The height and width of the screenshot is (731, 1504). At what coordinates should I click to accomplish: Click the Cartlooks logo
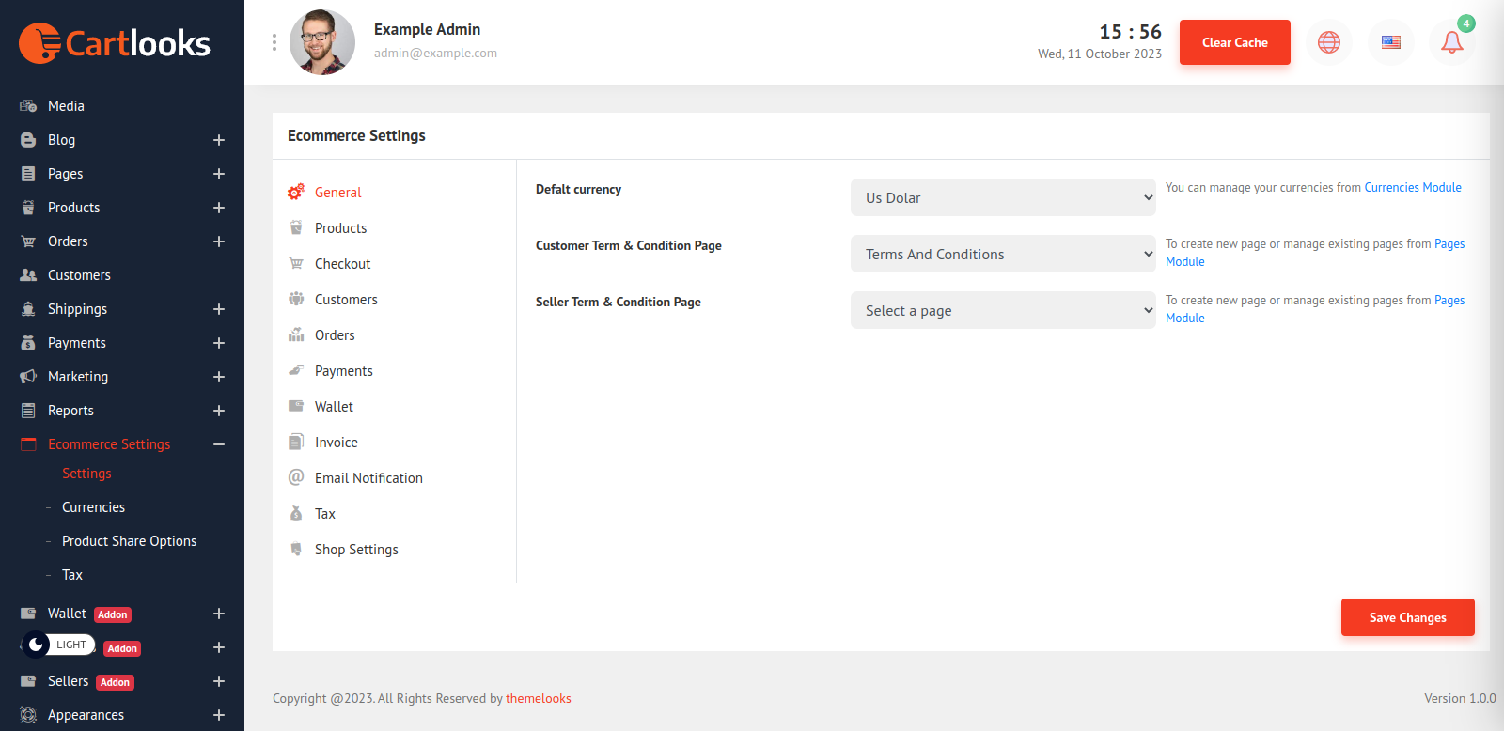115,43
